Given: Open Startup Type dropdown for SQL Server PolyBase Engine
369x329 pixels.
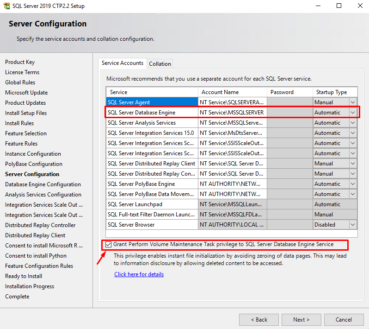Looking at the screenshot, I should pos(352,184).
